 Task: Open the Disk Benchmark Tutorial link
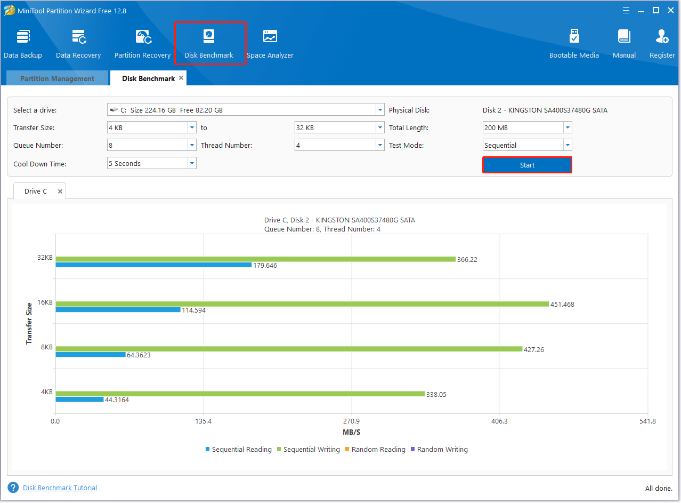click(60, 488)
